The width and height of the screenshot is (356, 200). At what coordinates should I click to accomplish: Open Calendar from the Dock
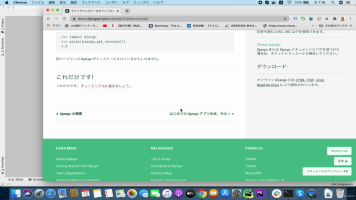[86, 193]
